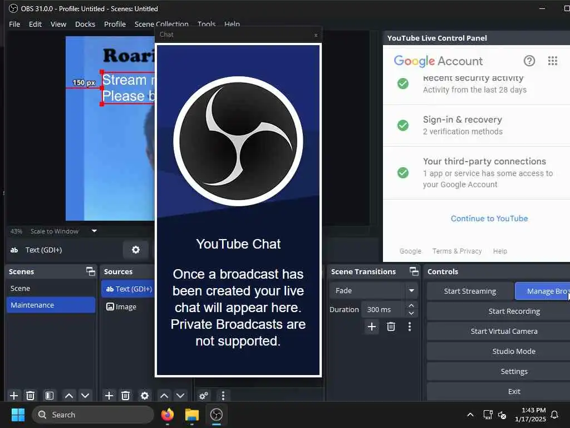Click Manage Broadcast button

542,291
